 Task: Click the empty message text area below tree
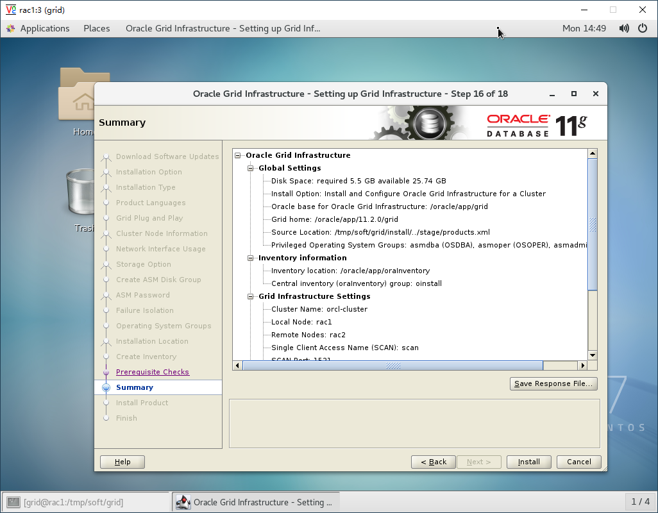(x=414, y=424)
